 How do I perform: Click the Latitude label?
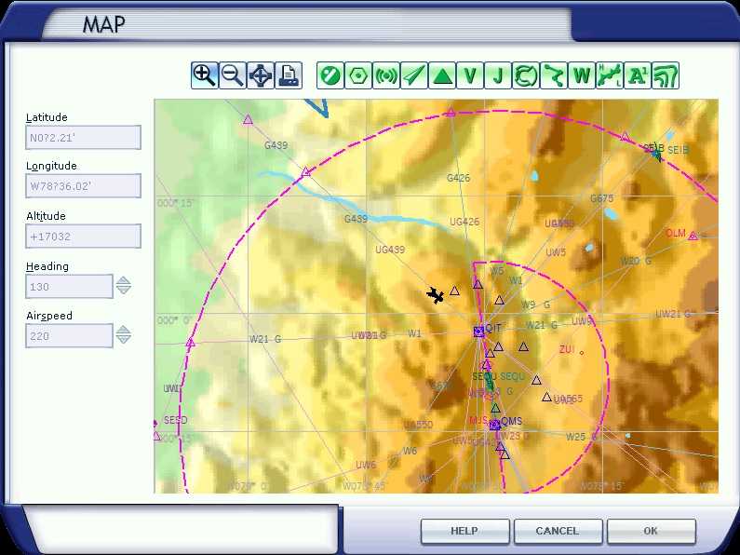[x=47, y=117]
